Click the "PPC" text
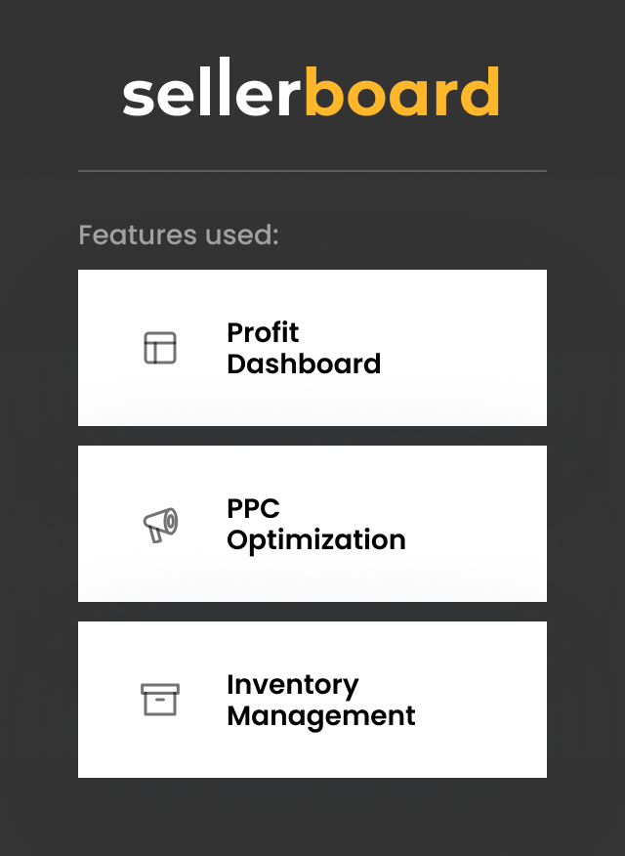 (x=253, y=509)
